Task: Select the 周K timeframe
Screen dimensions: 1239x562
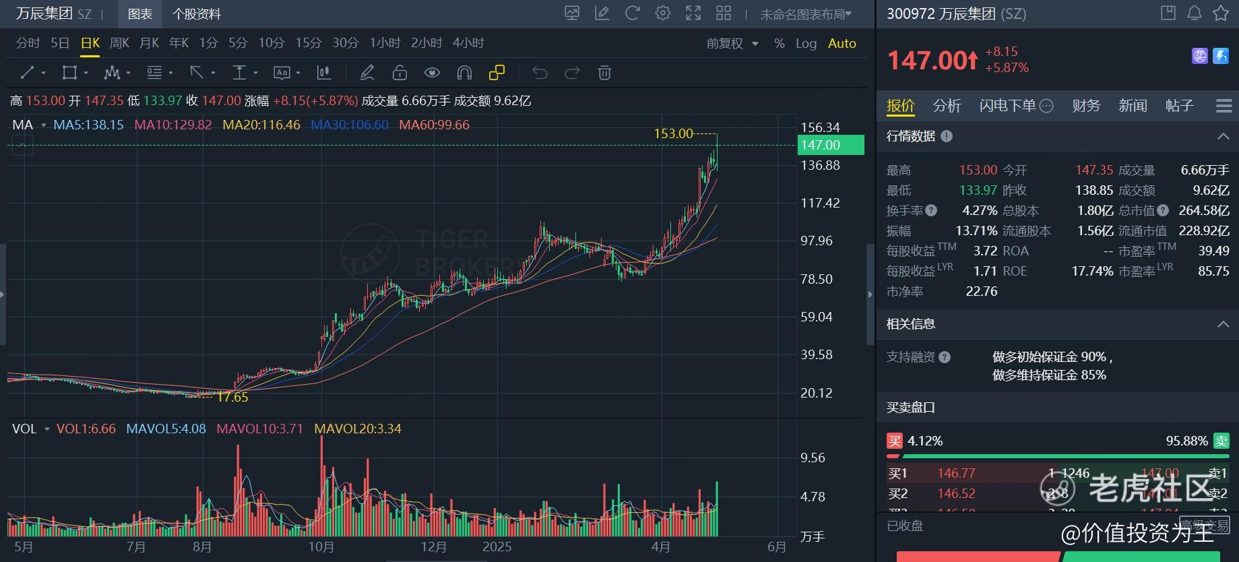Action: pos(119,43)
